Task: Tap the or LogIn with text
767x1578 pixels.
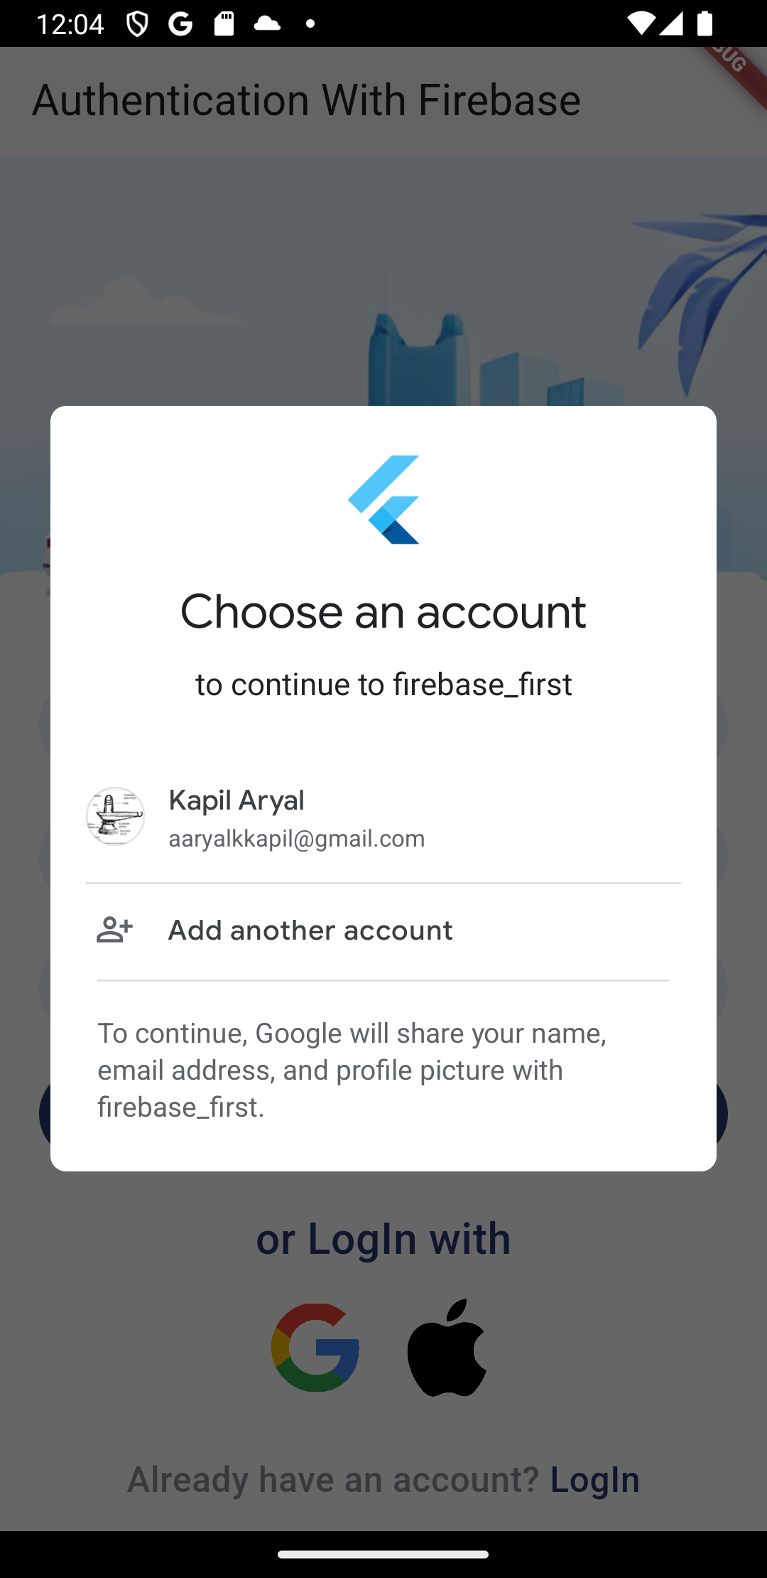Action: (383, 1238)
